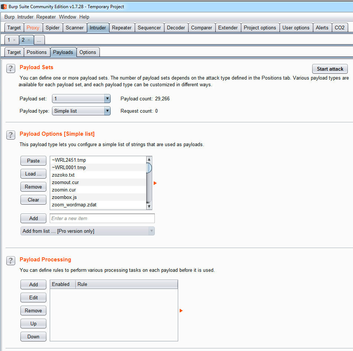Click Paste to add payloads
This screenshot has width=353, height=351.
(33, 161)
